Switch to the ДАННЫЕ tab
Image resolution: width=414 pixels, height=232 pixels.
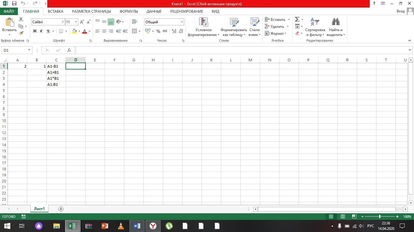(x=154, y=11)
